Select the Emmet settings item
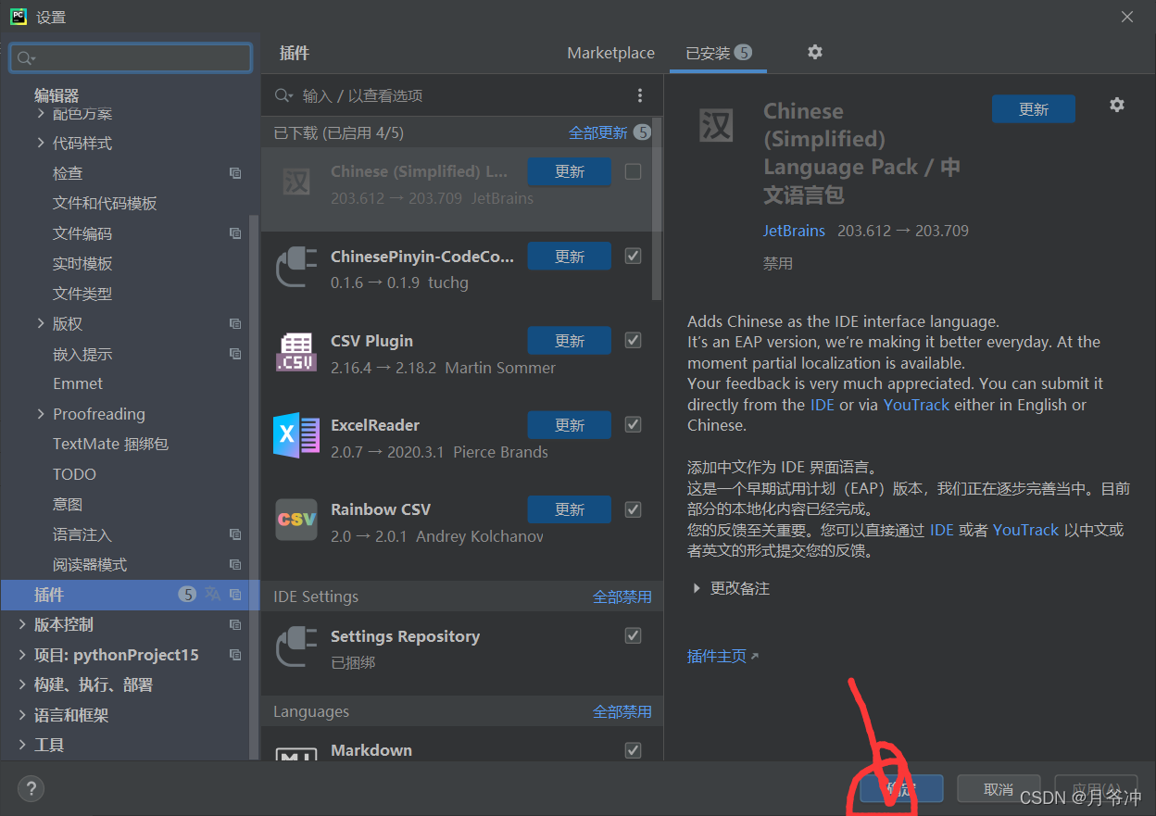 click(x=78, y=383)
